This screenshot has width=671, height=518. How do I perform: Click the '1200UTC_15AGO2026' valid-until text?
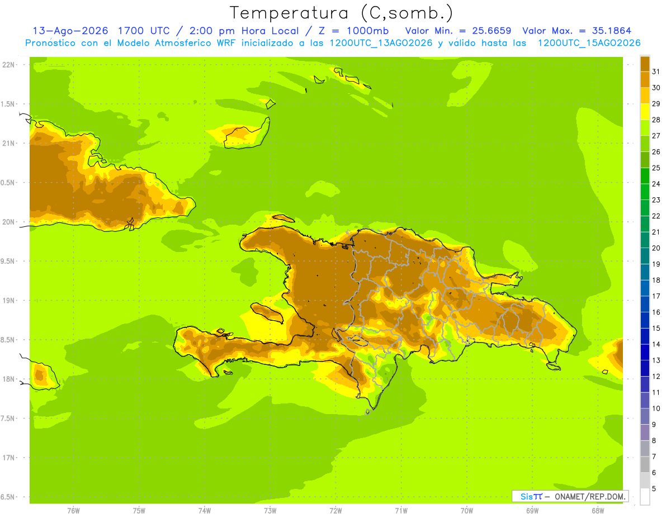coord(589,43)
